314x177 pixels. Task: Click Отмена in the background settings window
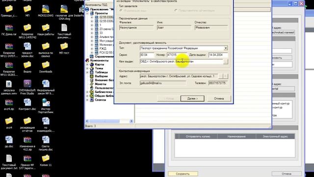pyautogui.click(x=287, y=174)
